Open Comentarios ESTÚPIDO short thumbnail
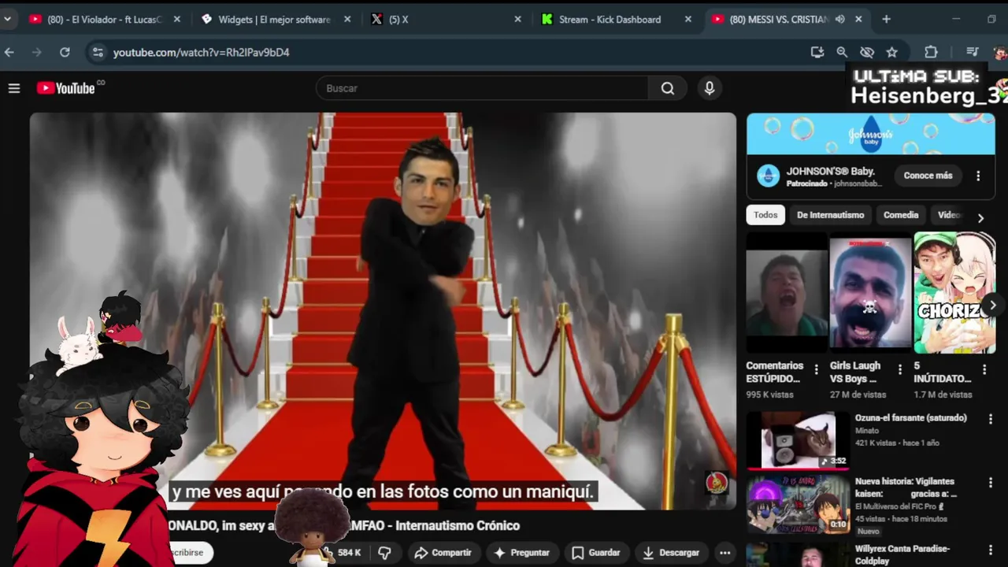The width and height of the screenshot is (1008, 567). click(x=787, y=293)
